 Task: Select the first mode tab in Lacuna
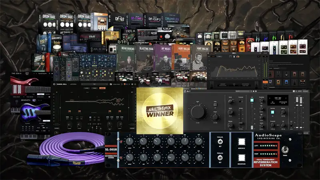(87, 88)
